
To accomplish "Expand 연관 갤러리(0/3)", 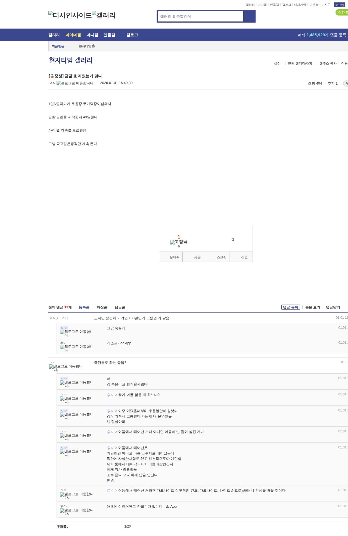I will (300, 63).
